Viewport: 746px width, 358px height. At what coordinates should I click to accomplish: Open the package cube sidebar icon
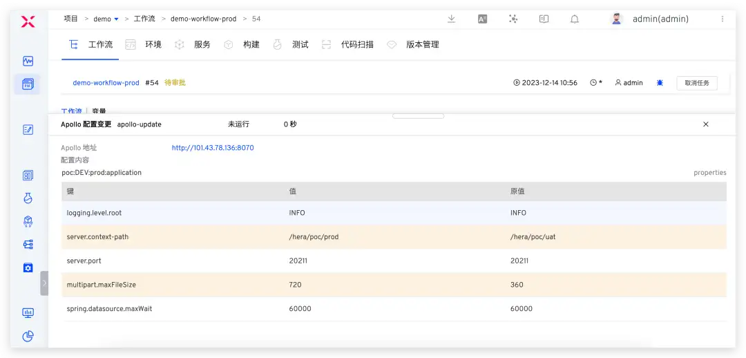(x=28, y=221)
